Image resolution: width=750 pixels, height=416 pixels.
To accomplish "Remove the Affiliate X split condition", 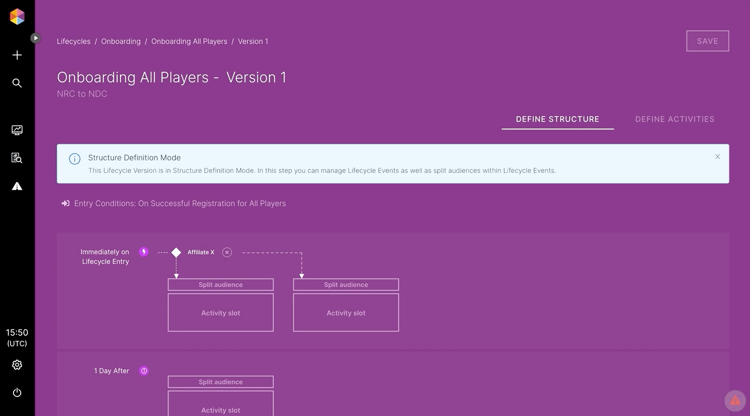I will coord(227,252).
